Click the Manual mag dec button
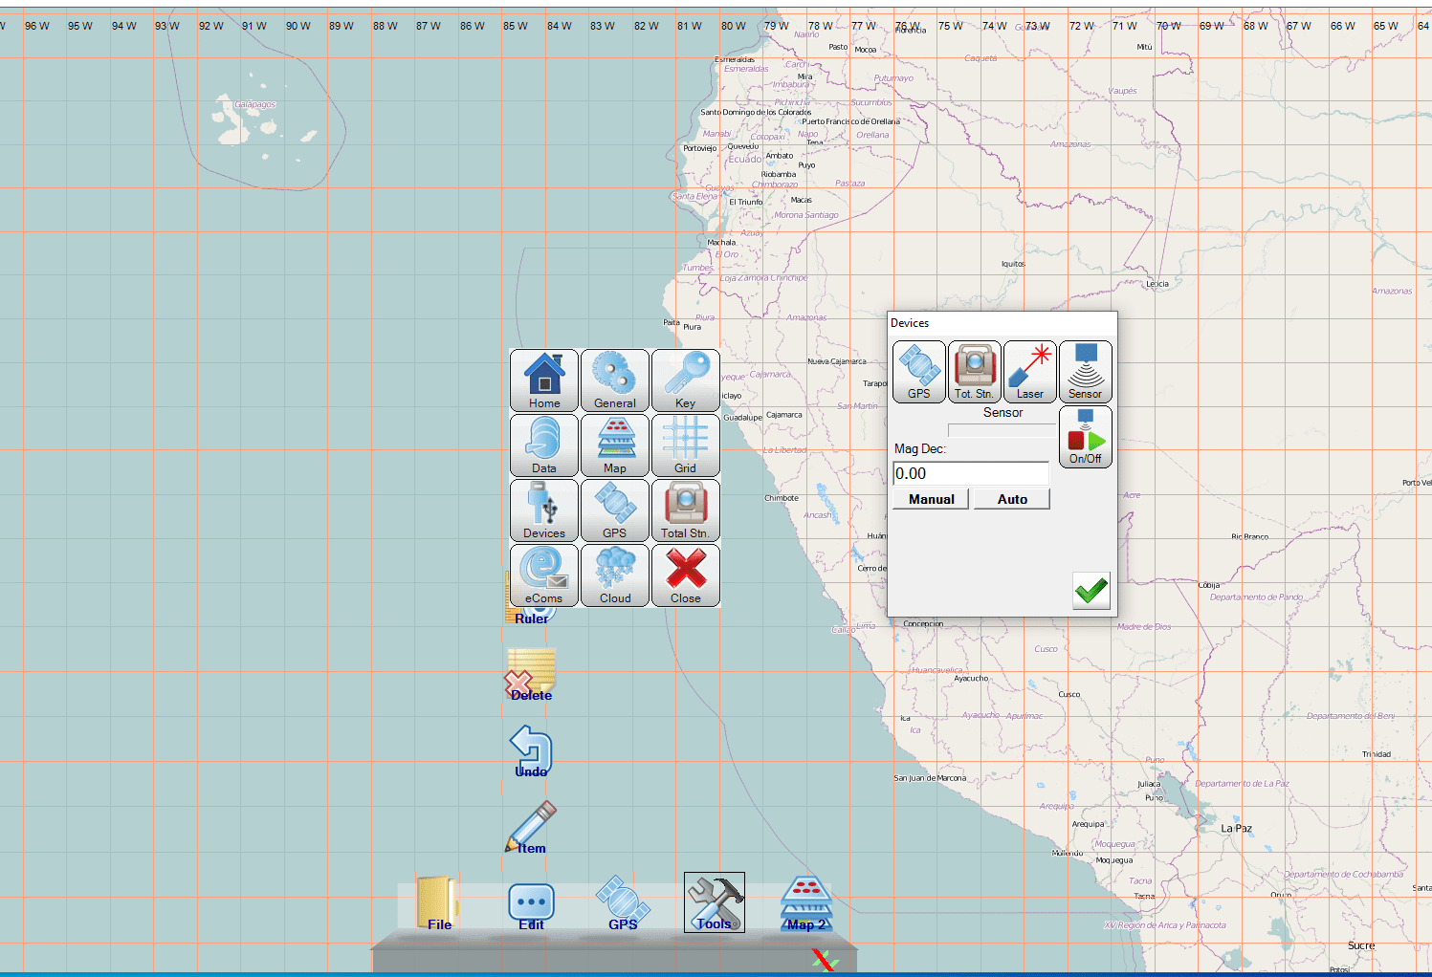Viewport: 1432px width, 977px height. (931, 499)
